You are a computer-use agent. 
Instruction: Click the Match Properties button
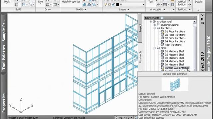tap(71, 2)
